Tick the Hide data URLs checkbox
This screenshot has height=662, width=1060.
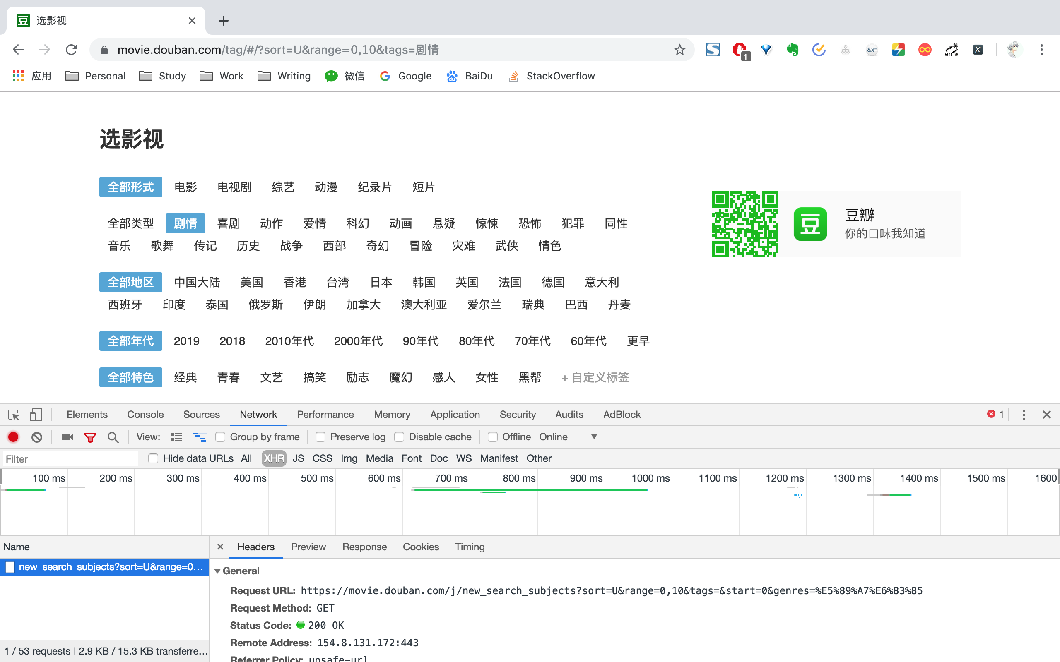(x=153, y=458)
